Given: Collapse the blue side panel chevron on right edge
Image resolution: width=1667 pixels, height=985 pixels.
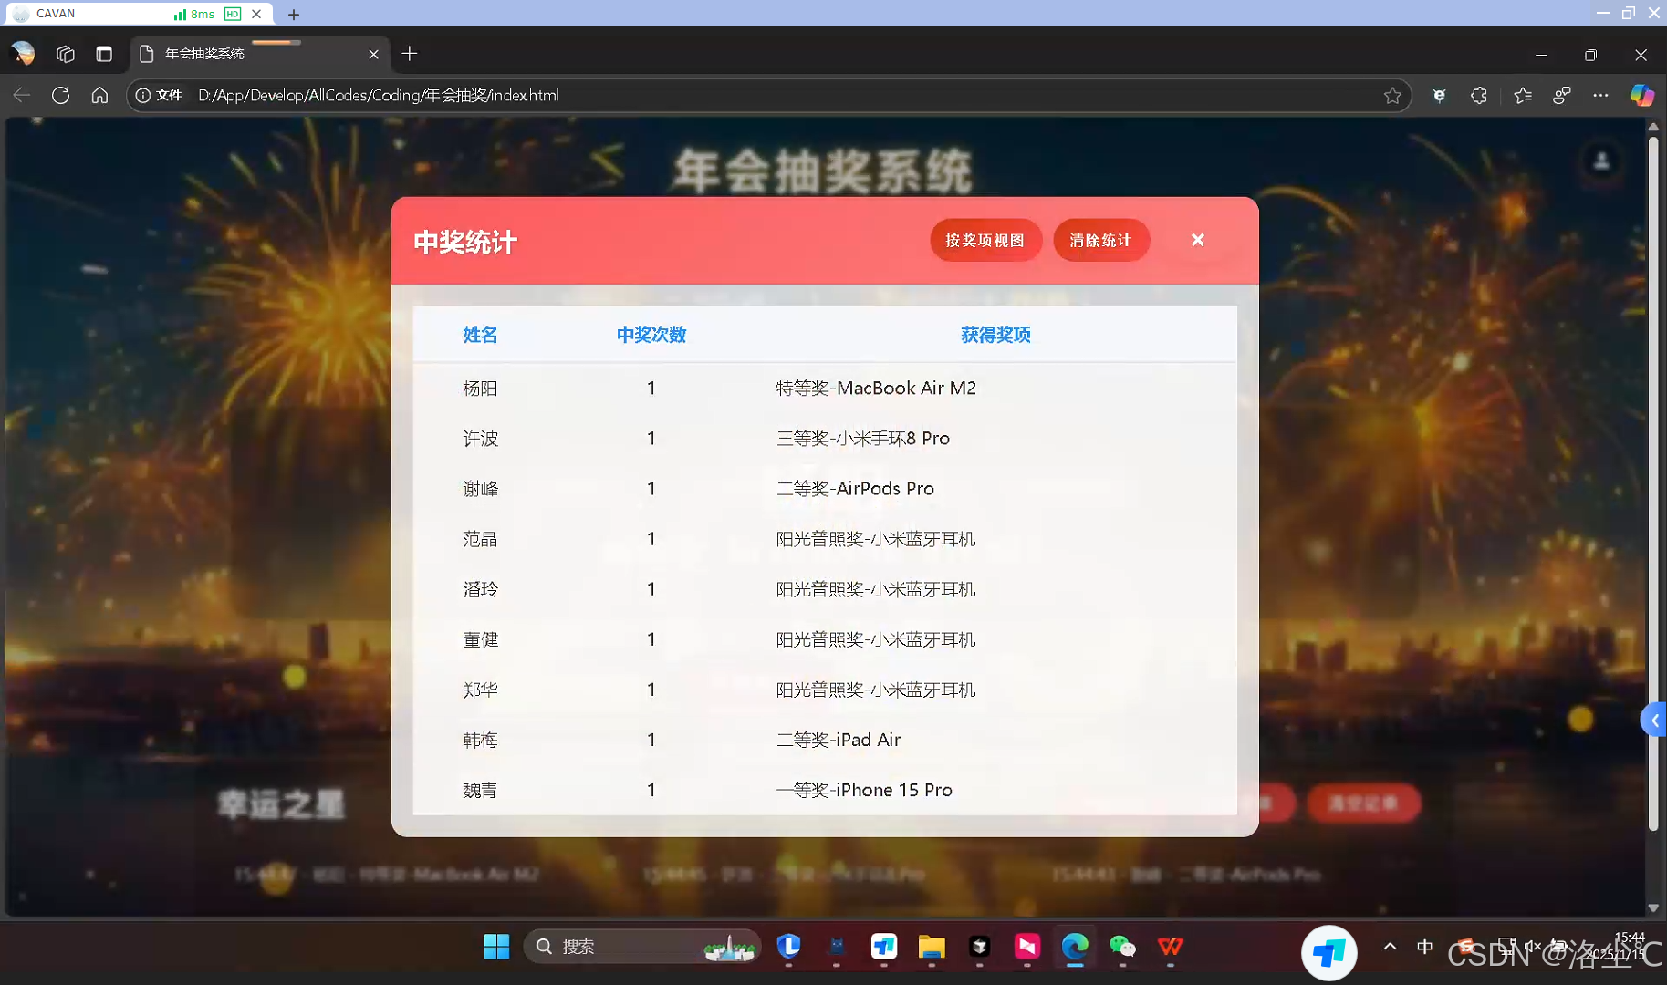Looking at the screenshot, I should (1653, 720).
